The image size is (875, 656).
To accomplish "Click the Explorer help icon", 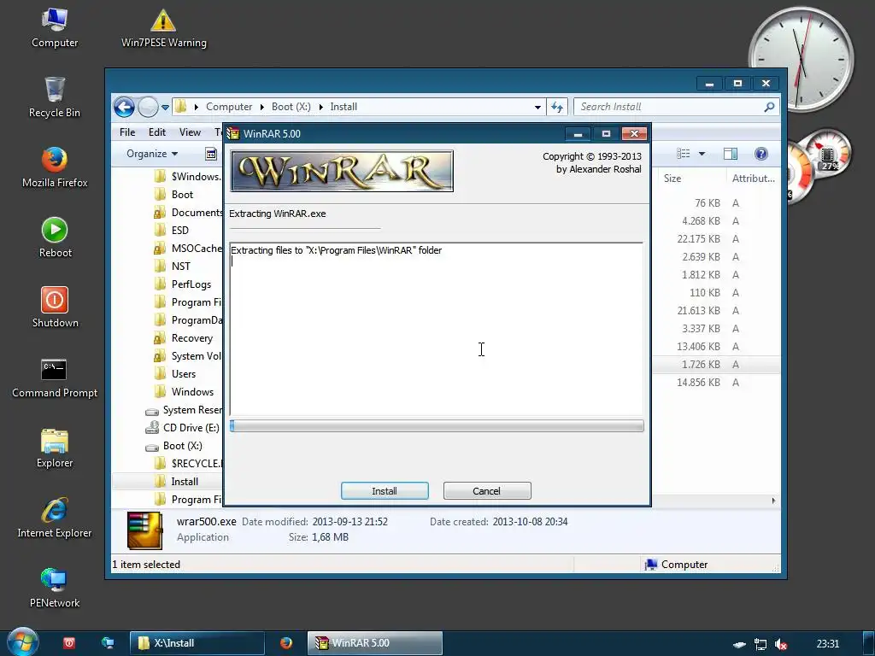I will (760, 154).
